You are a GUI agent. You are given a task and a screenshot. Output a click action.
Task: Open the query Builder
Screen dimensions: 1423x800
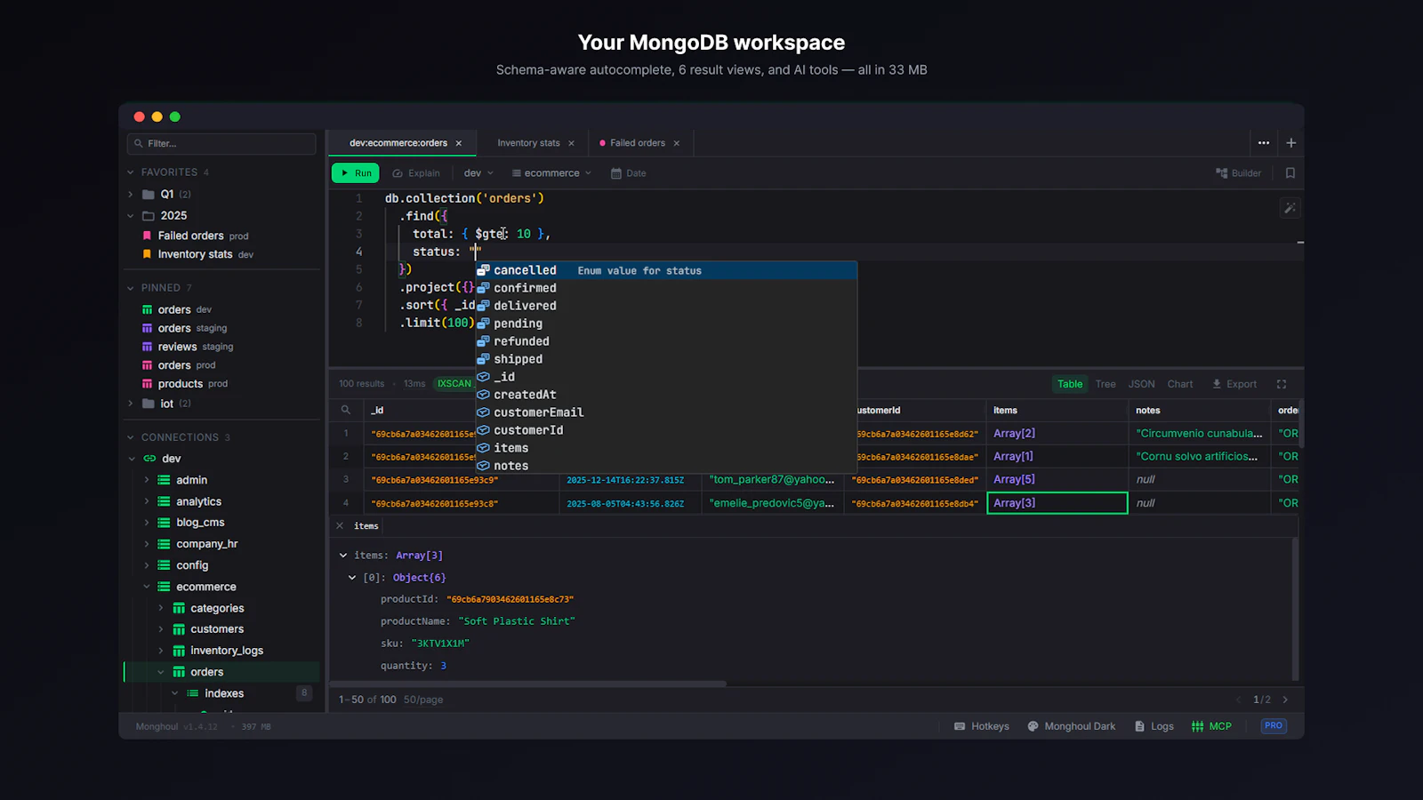pos(1238,173)
